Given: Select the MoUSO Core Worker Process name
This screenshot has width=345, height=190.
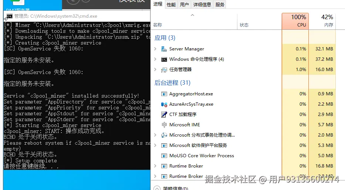Looking at the screenshot, I should (202, 156).
